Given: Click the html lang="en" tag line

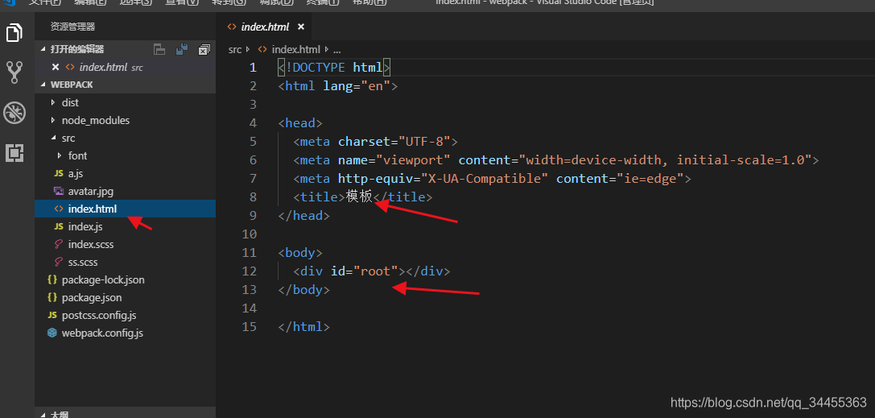Looking at the screenshot, I should [337, 86].
